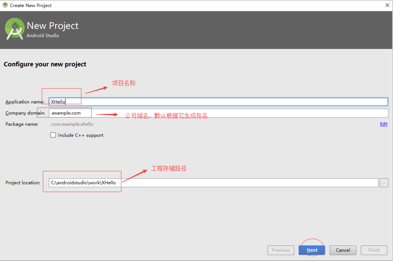Click the Cancel button

point(343,250)
